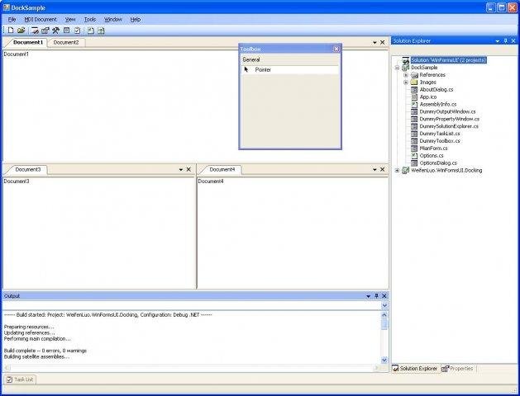520x396 pixels.
Task: Switch to the Properties tab
Action: click(x=458, y=368)
